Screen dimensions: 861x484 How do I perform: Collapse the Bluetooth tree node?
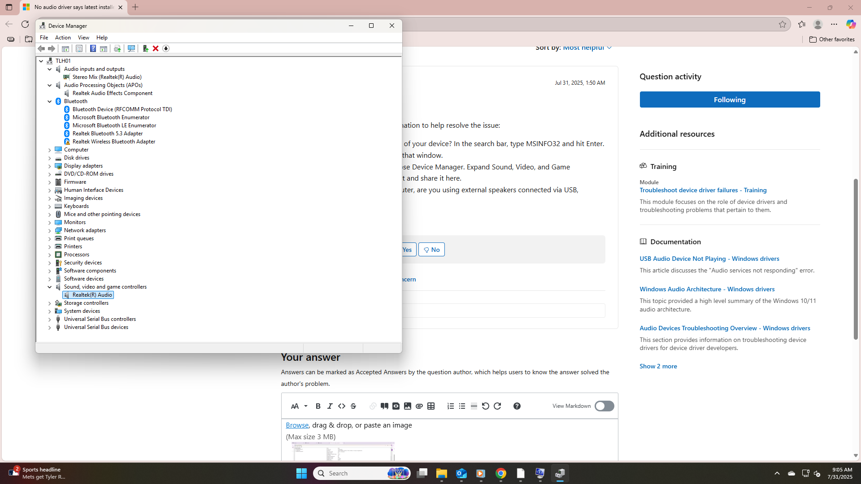click(x=50, y=101)
